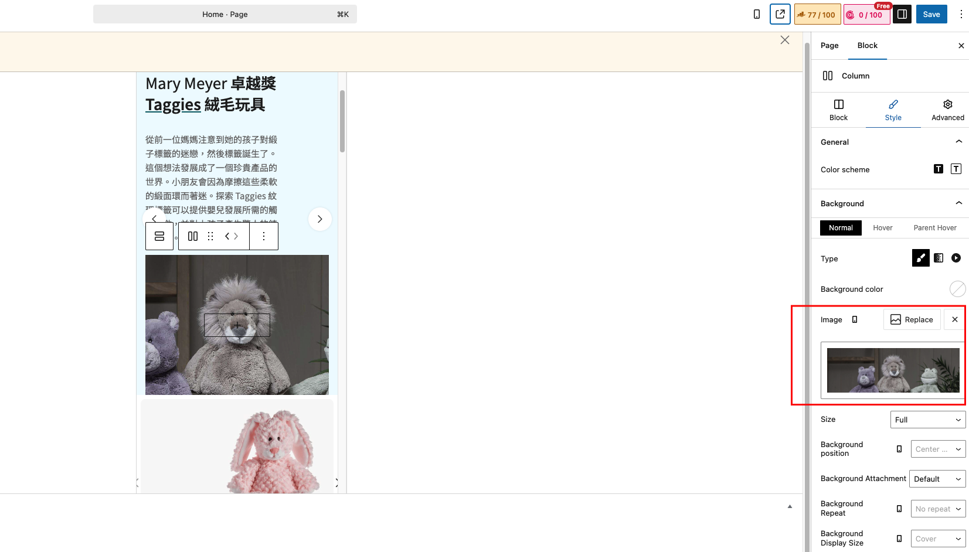Close the settings sidebar

point(961,46)
